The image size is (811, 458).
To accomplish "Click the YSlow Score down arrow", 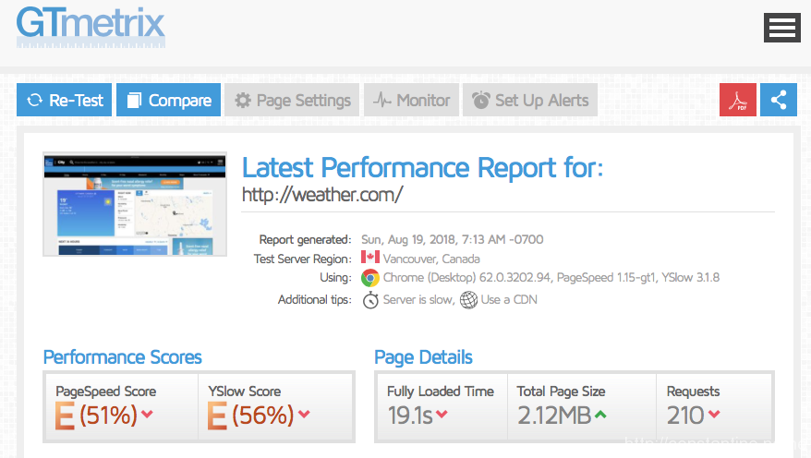I will [x=304, y=414].
